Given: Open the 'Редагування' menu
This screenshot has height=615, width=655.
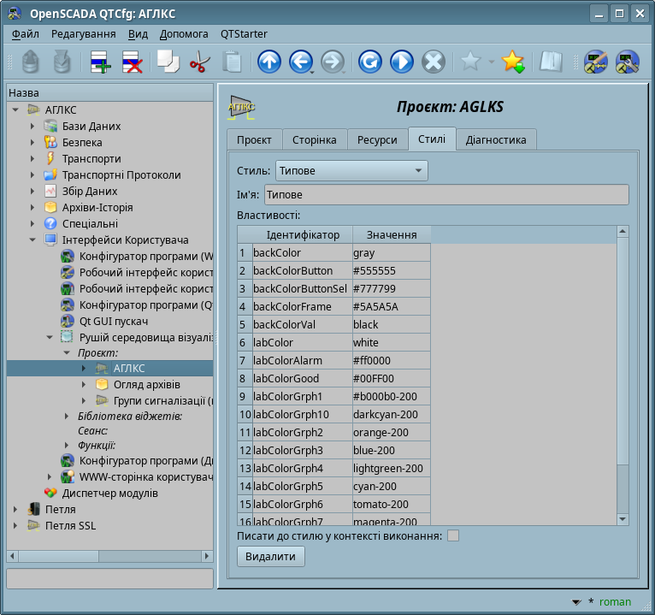Looking at the screenshot, I should [x=83, y=34].
